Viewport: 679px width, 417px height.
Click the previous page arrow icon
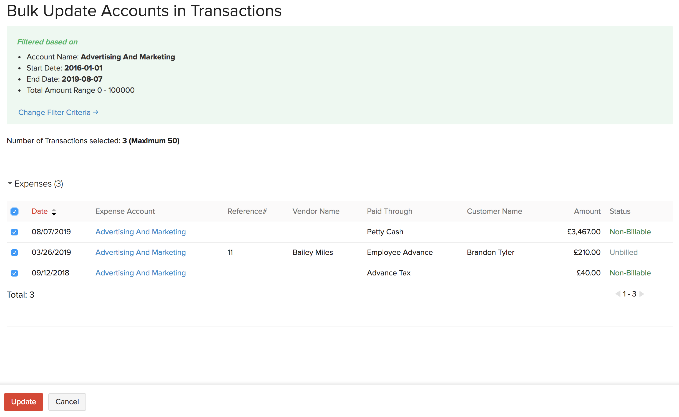pyautogui.click(x=618, y=294)
